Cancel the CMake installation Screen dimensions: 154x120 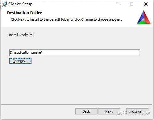[x=137, y=111]
